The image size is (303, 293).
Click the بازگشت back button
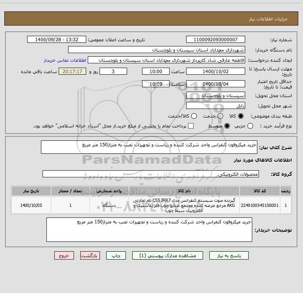90,256
